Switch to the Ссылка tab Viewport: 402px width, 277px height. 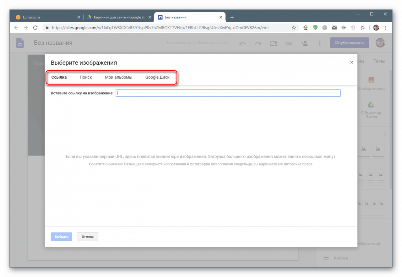(59, 77)
